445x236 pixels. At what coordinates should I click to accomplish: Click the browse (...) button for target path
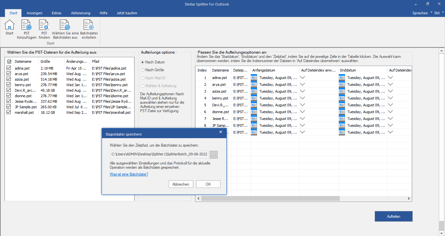214,155
